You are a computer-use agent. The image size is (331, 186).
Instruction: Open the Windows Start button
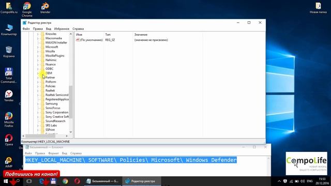pyautogui.click(x=6, y=181)
